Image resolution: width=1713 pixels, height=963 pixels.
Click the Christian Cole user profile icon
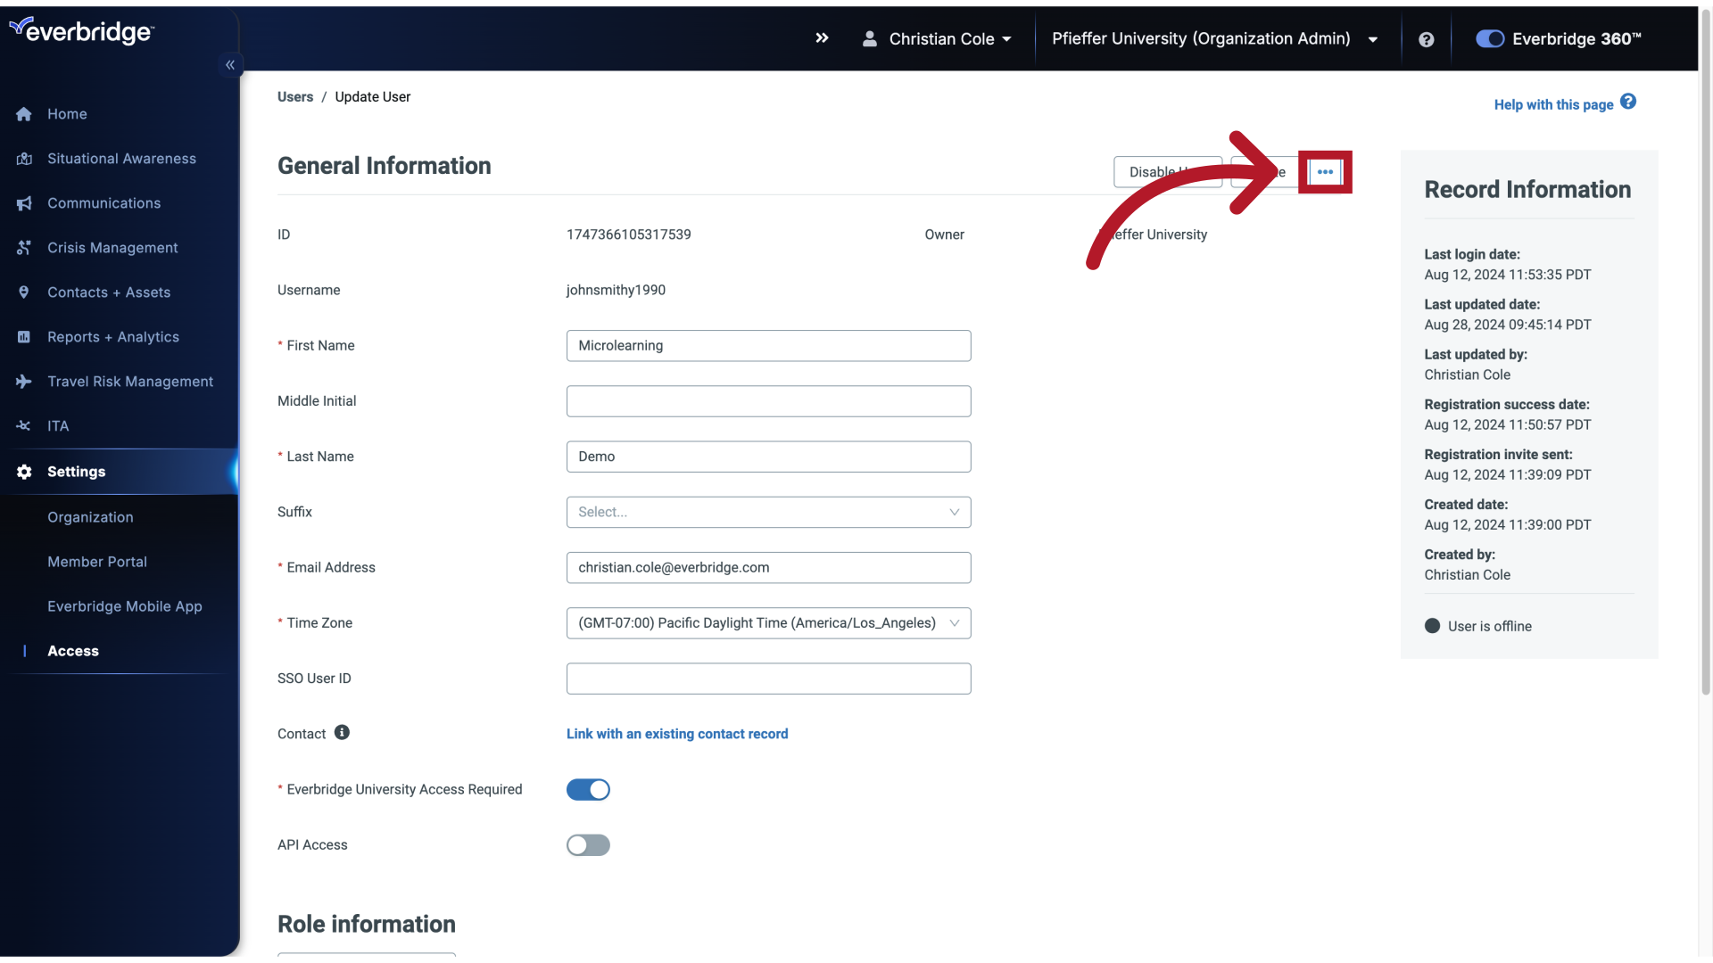[x=870, y=37]
